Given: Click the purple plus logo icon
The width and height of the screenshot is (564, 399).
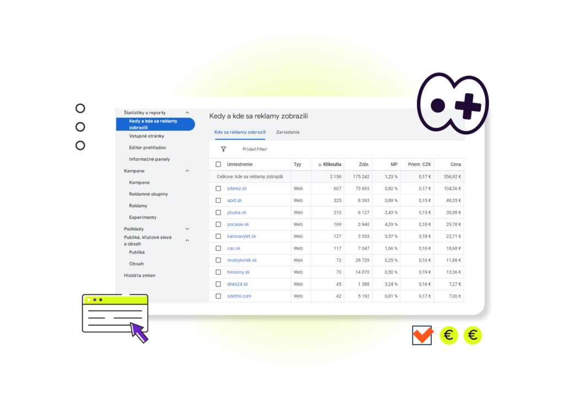Looking at the screenshot, I should point(452,104).
